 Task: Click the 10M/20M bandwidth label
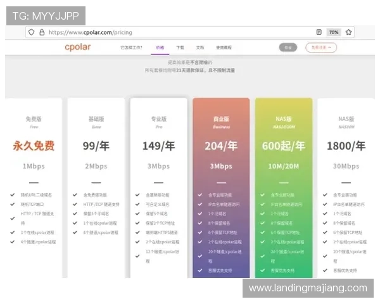coord(284,167)
